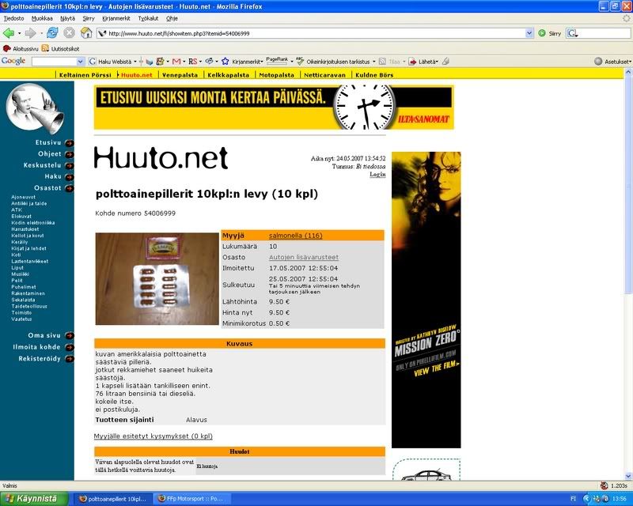The image size is (633, 506).
Task: Open the Haku Webistä dropdown arrow
Action: click(x=135, y=62)
